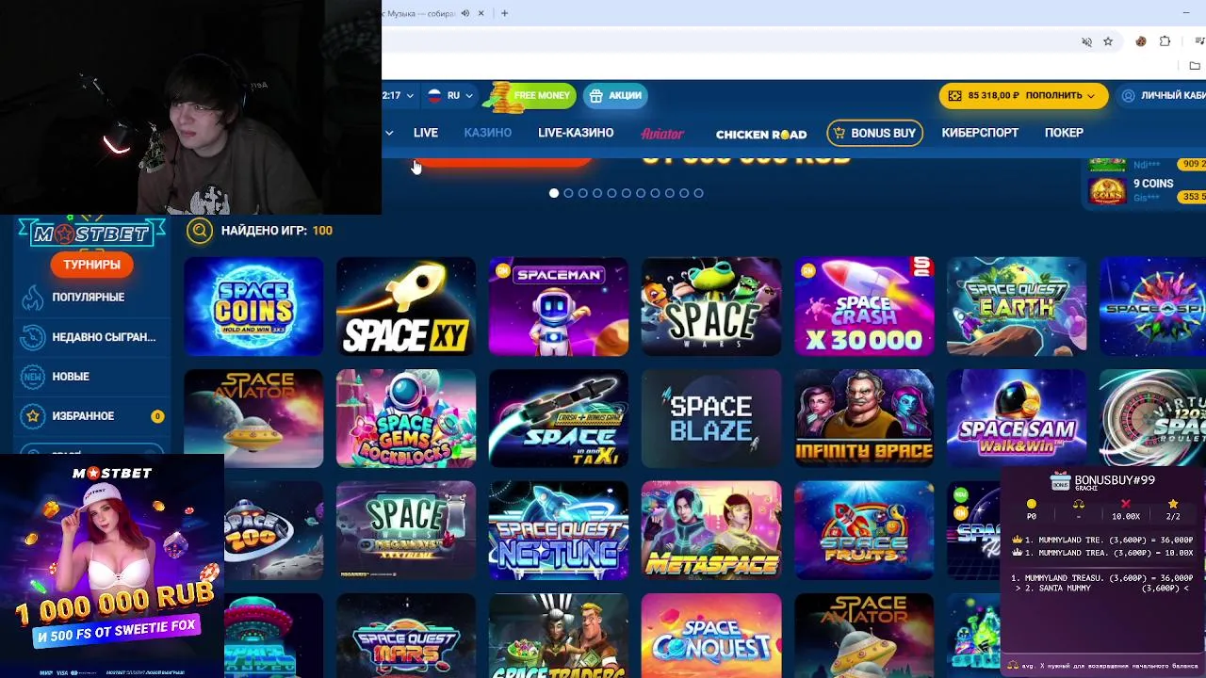The height and width of the screenshot is (678, 1206).
Task: Open the LIVE-КАЗИНО section
Action: (x=576, y=133)
